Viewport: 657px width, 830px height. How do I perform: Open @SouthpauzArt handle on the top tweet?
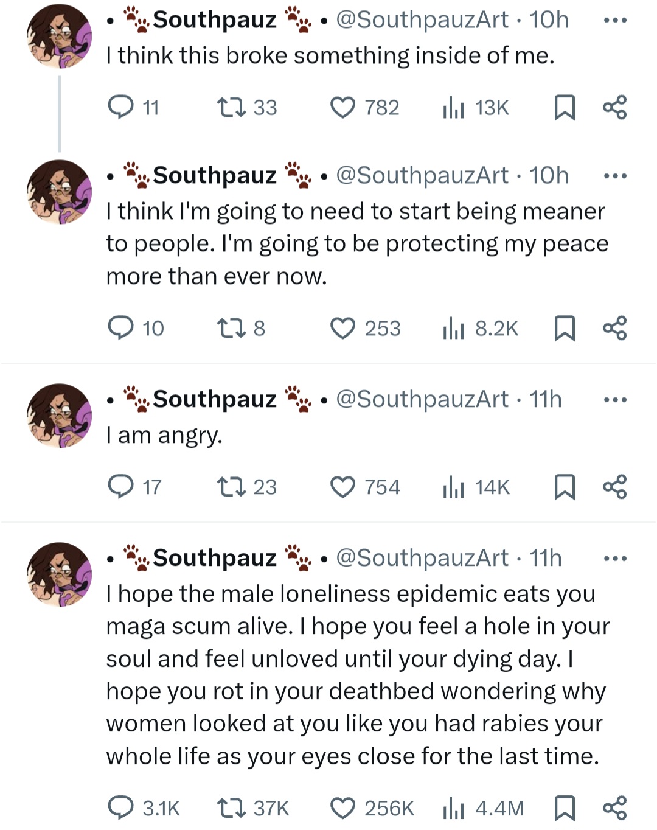pyautogui.click(x=422, y=20)
